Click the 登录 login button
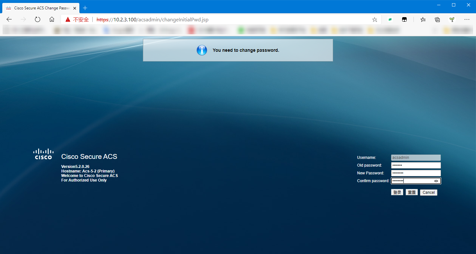 pyautogui.click(x=397, y=192)
